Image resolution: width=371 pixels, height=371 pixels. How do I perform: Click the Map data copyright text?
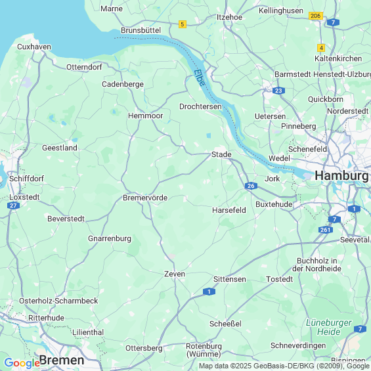pyautogui.click(x=284, y=366)
